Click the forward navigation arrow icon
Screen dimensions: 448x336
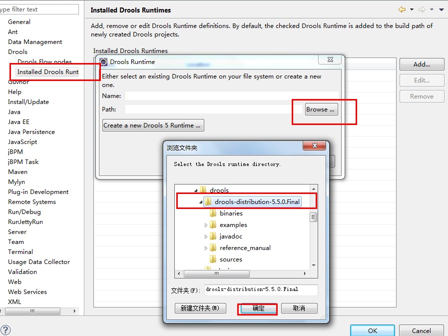click(x=422, y=9)
